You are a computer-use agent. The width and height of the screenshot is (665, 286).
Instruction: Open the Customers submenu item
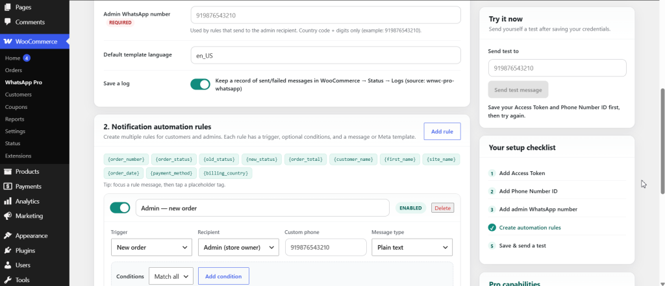coord(18,95)
